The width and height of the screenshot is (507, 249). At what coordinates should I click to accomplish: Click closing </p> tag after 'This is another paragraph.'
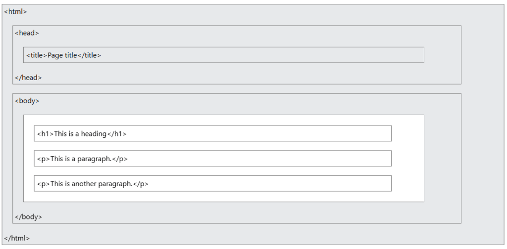click(141, 184)
